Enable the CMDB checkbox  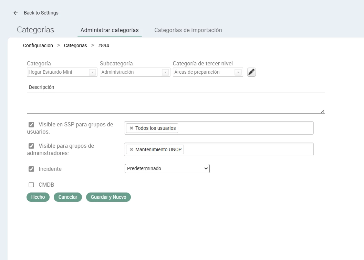pos(31,185)
